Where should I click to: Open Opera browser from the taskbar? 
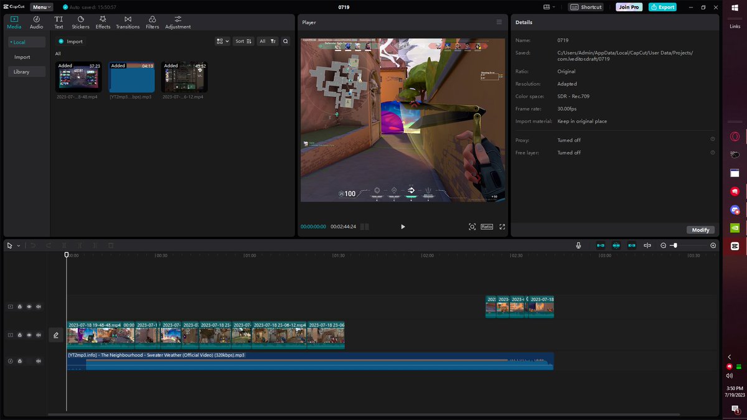pyautogui.click(x=735, y=137)
